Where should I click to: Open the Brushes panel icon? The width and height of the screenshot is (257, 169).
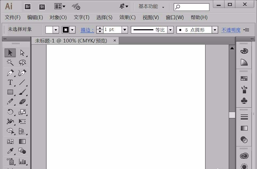(x=244, y=90)
